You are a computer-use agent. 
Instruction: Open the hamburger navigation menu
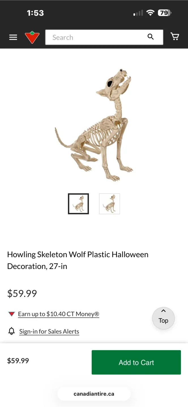click(x=13, y=37)
